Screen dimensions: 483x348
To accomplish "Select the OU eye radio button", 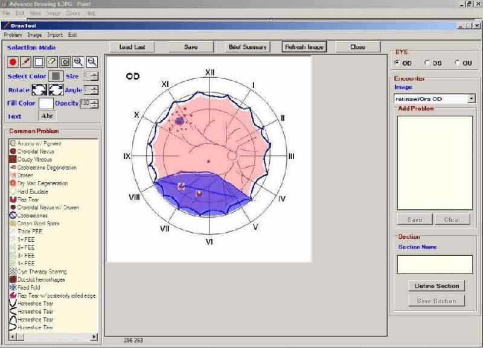I will (x=458, y=63).
